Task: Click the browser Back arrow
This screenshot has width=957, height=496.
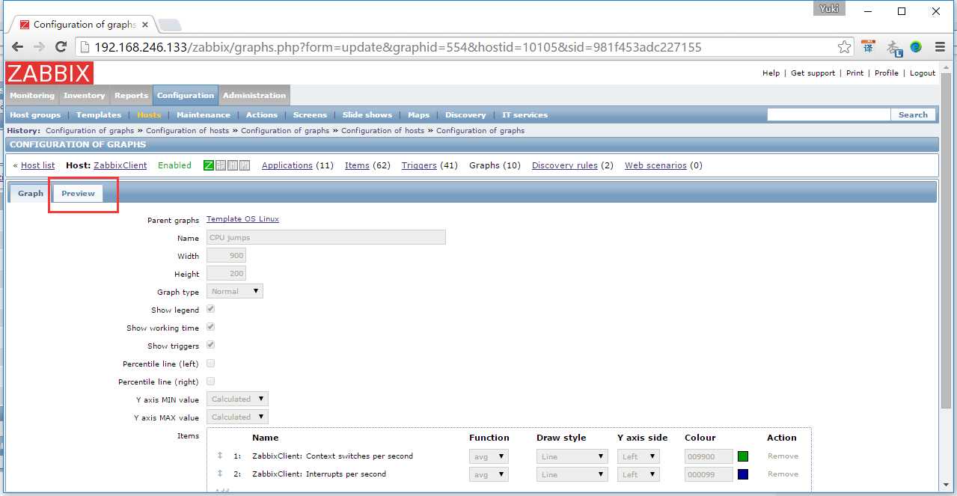Action: [18, 47]
